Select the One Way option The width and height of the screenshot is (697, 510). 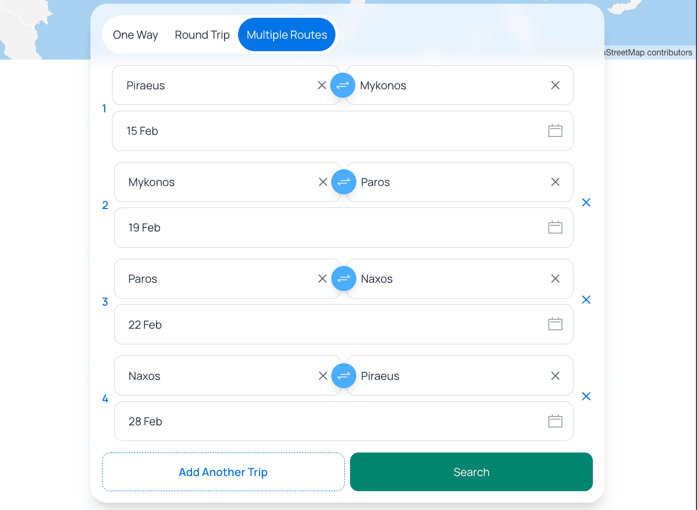point(136,34)
